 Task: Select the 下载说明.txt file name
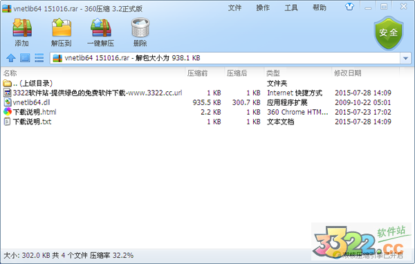pos(32,122)
